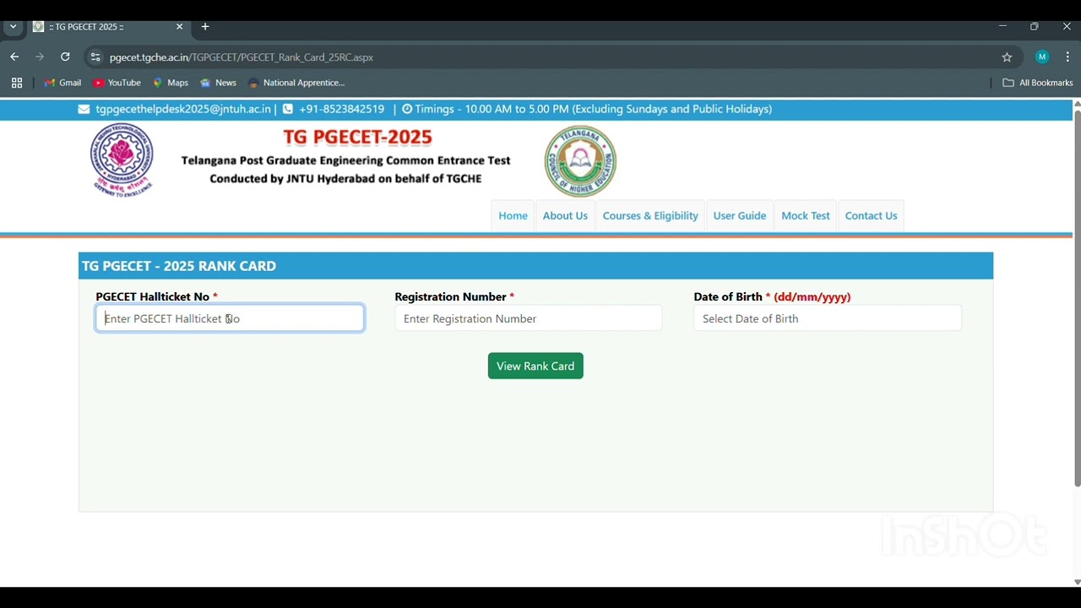Click the Telangana Council of Higher Education logo

(580, 161)
